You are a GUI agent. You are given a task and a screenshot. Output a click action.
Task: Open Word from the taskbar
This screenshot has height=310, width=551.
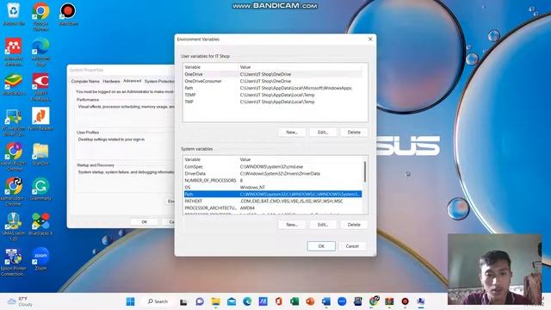tap(326, 301)
